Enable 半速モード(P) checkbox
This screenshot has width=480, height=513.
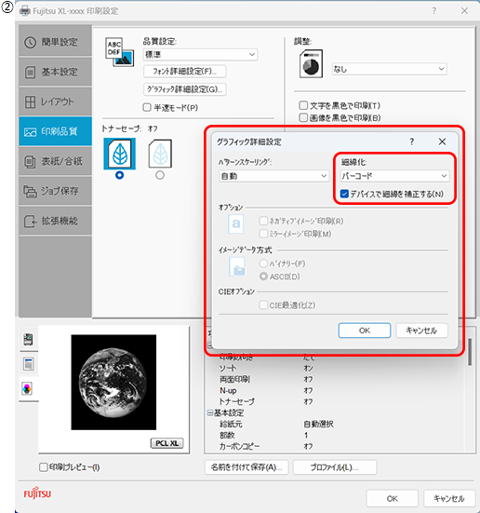tap(147, 107)
